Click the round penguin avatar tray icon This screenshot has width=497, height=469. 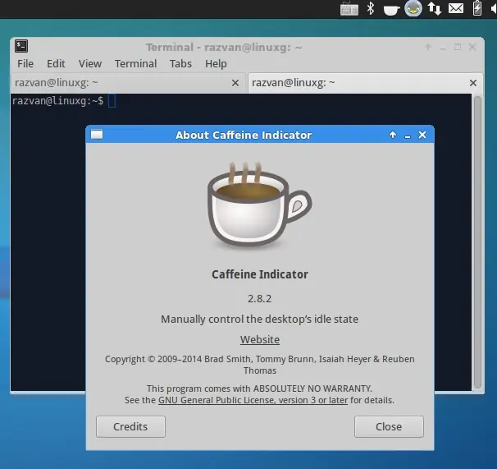point(413,8)
